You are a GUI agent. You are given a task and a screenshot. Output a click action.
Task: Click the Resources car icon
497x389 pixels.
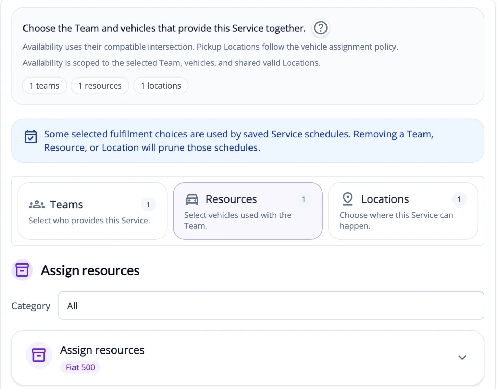pos(192,199)
